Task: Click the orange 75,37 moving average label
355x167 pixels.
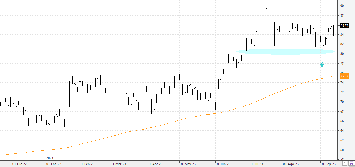Action: [x=344, y=76]
